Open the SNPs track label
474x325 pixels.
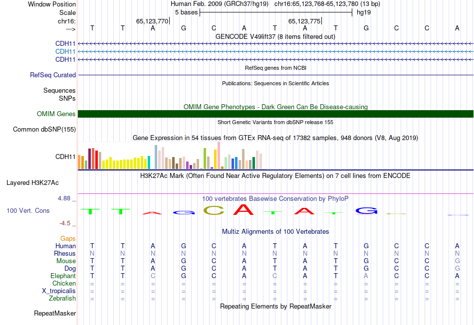pos(67,99)
